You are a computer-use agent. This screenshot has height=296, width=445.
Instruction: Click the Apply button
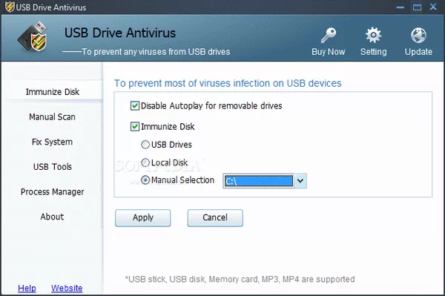coord(142,218)
